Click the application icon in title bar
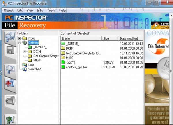The height and width of the screenshot is (125, 173). pyautogui.click(x=4, y=3)
